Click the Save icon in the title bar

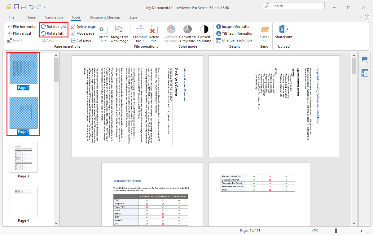16,6
